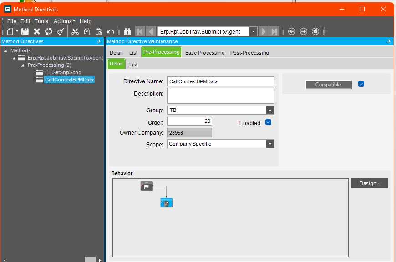Click the Compatible button
The height and width of the screenshot is (262, 396).
(329, 85)
